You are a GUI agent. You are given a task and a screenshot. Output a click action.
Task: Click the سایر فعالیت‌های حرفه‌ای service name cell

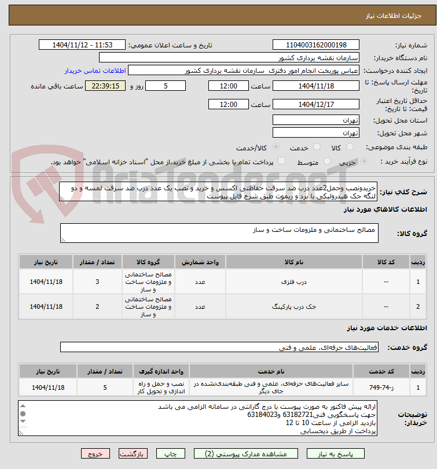tap(271, 387)
